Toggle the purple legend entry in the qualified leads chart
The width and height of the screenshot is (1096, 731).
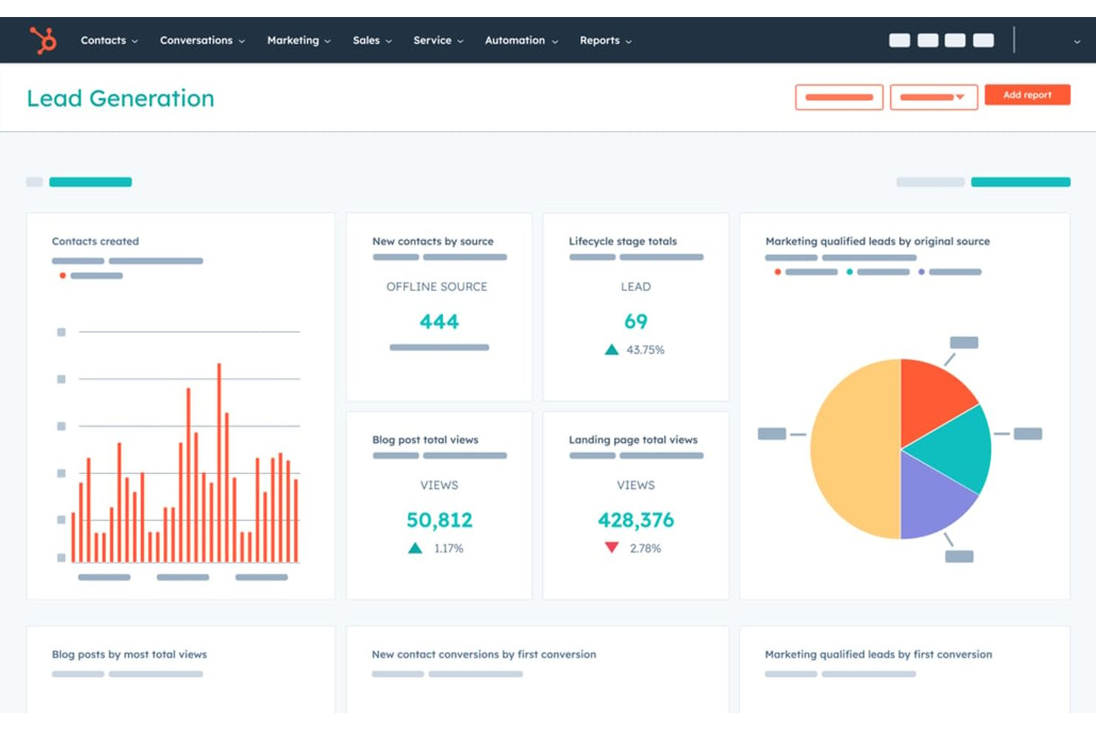point(921,272)
